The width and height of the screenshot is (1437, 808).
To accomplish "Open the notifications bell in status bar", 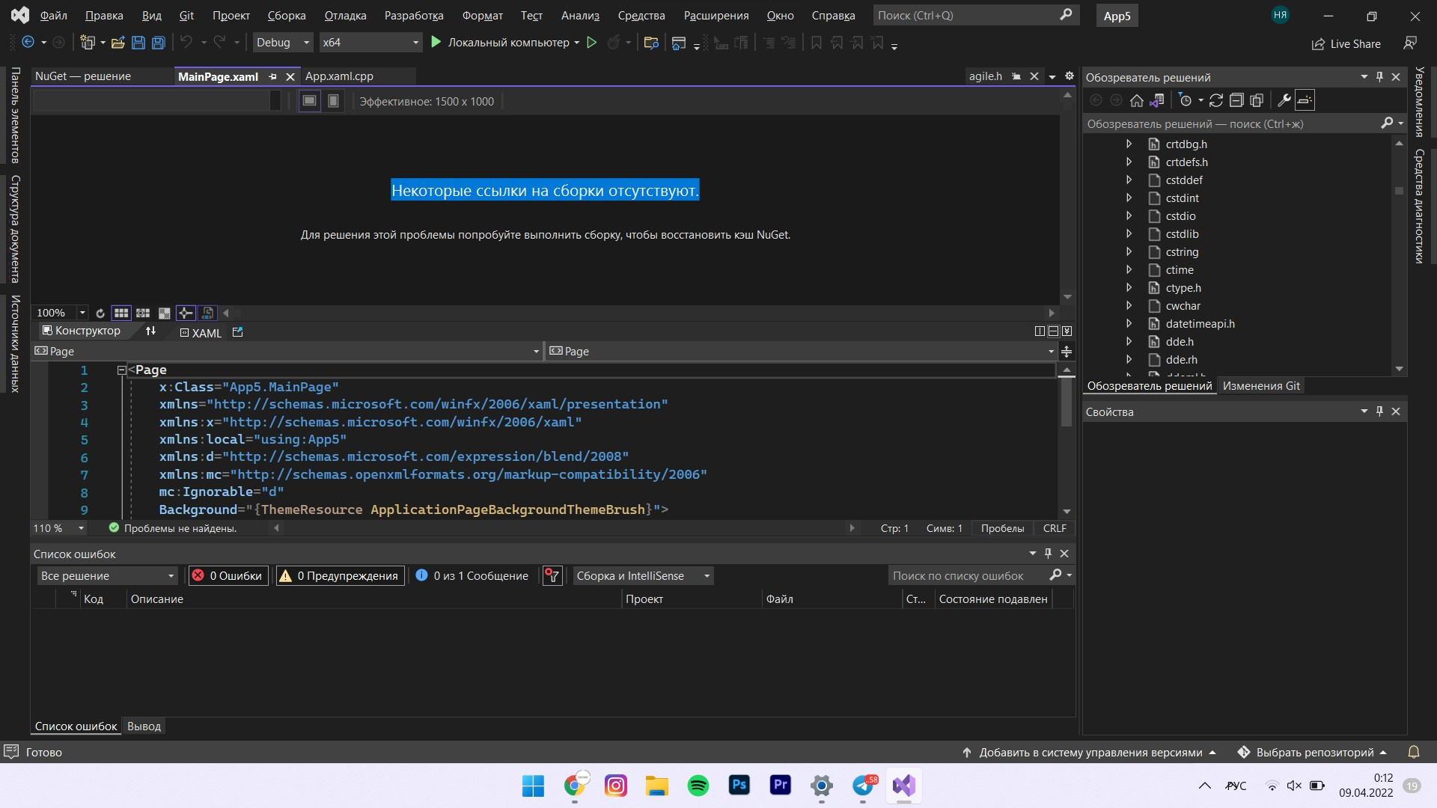I will pos(1414,752).
